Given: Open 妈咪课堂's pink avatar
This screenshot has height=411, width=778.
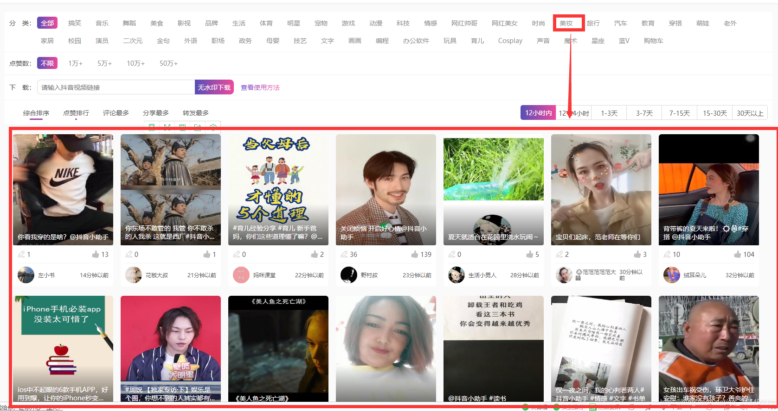Looking at the screenshot, I should tap(241, 275).
